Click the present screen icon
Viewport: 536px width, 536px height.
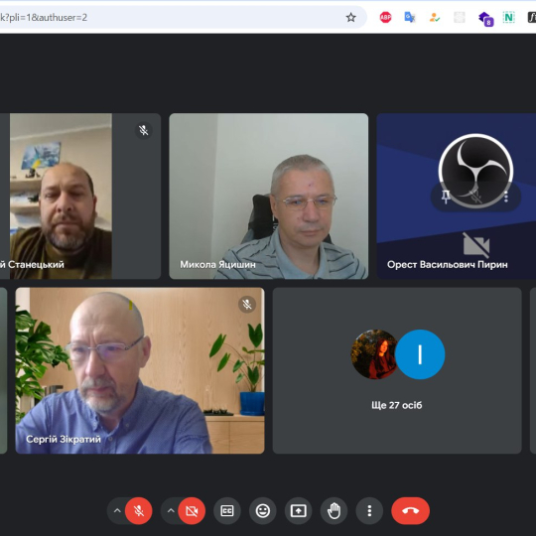(x=298, y=511)
